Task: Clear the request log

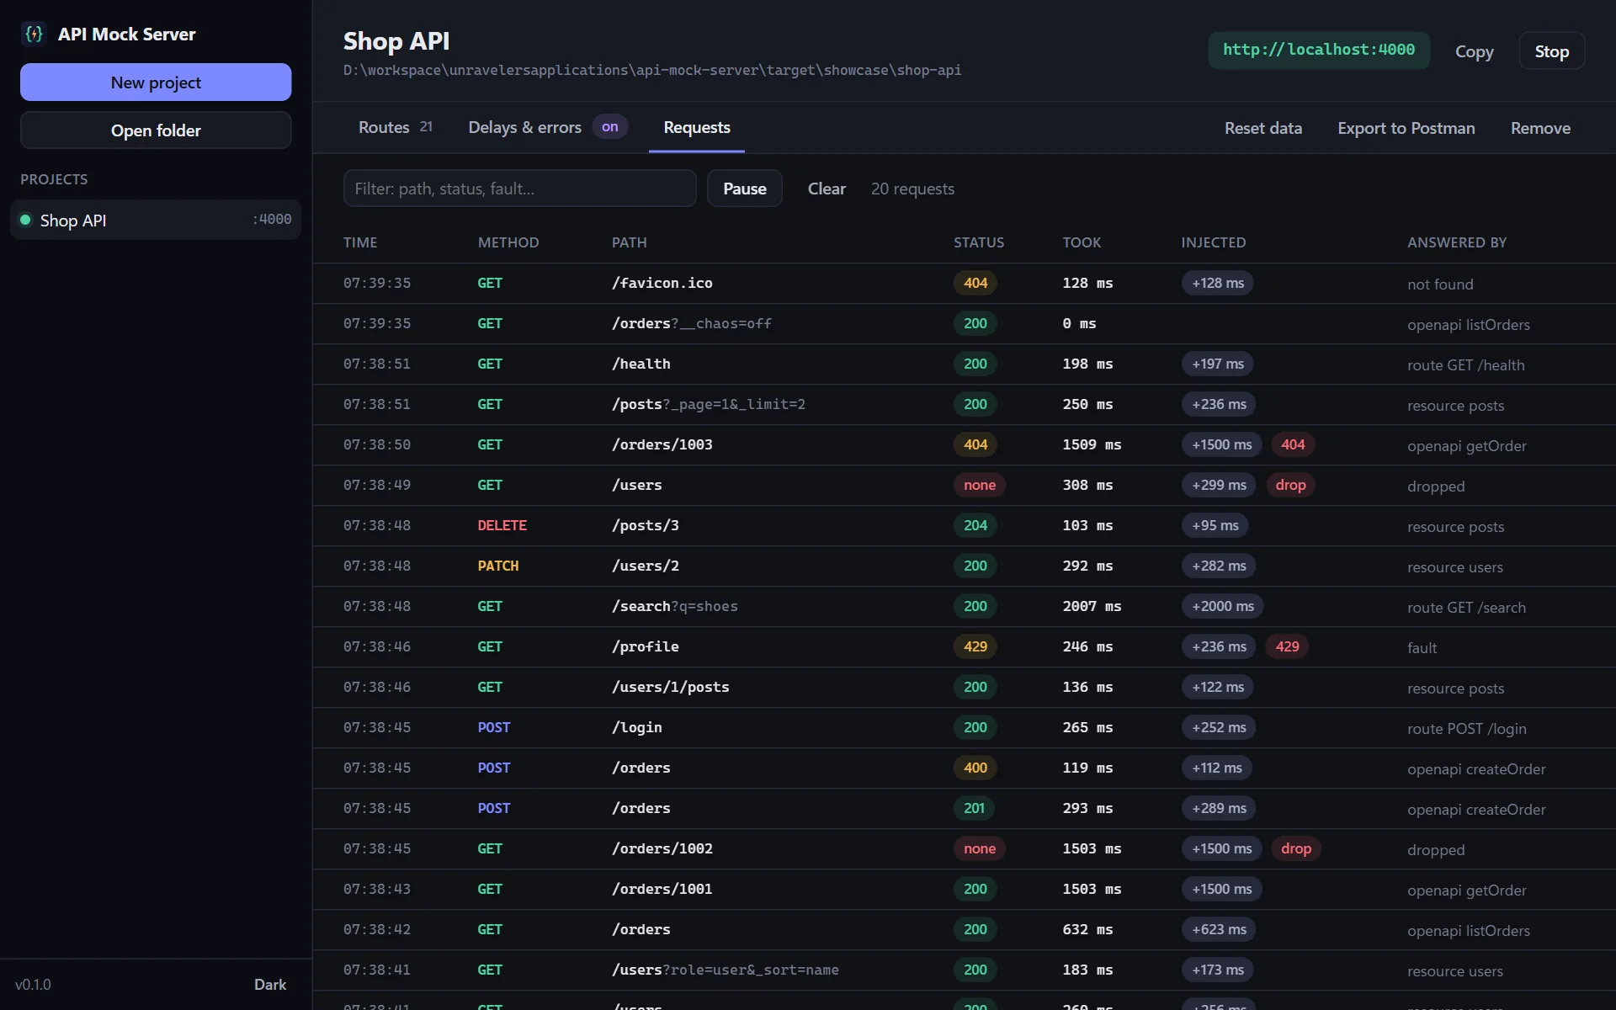Action: 827,189
